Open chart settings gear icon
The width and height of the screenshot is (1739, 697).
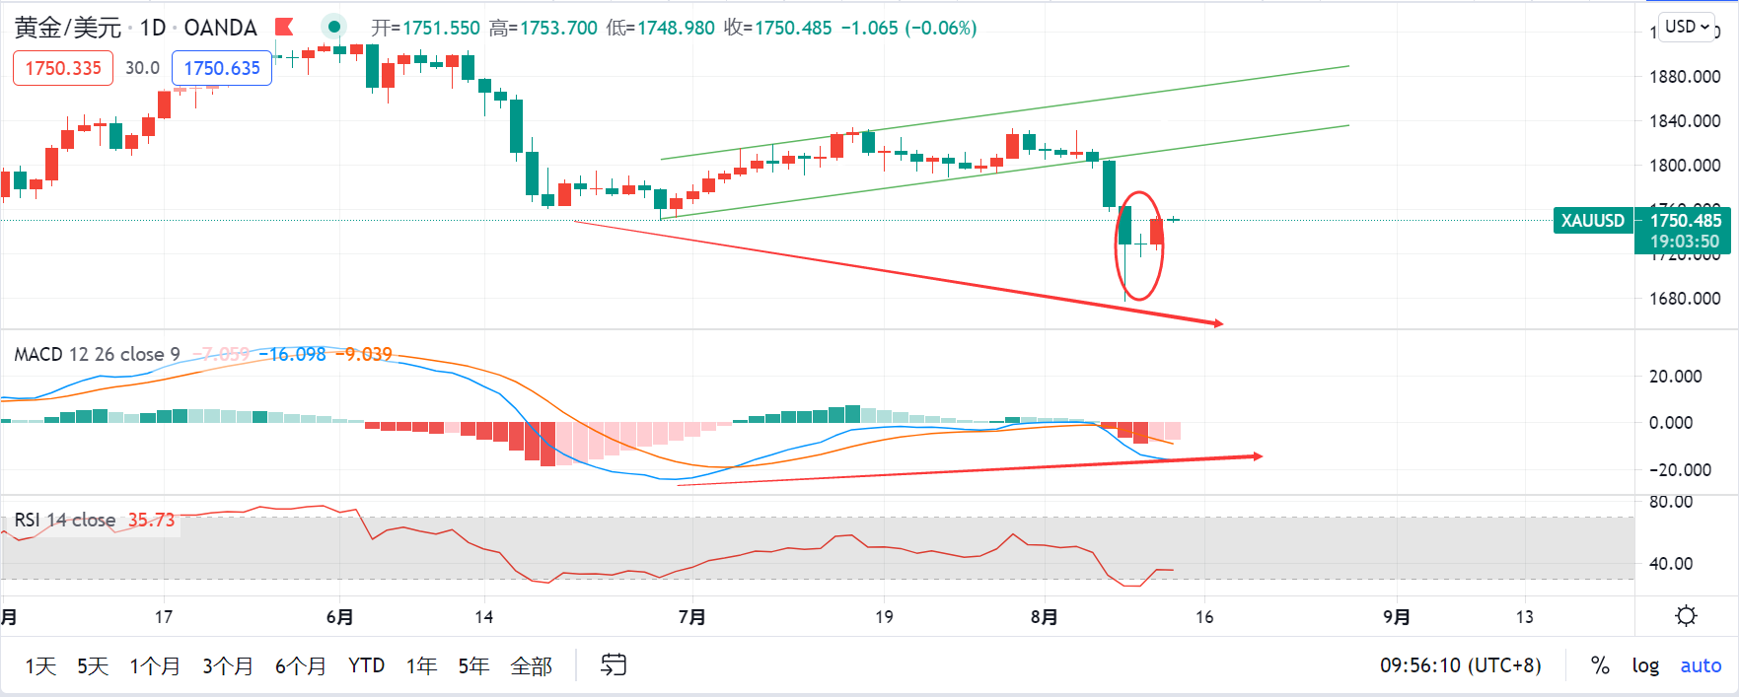(1686, 616)
